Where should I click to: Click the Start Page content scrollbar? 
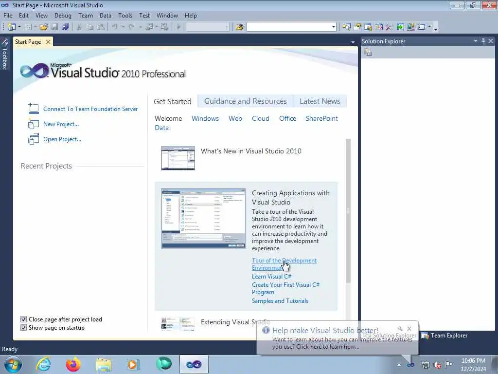(x=348, y=210)
